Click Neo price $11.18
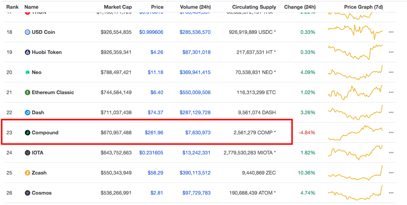Screen dimensions: 407x205 pos(156,72)
